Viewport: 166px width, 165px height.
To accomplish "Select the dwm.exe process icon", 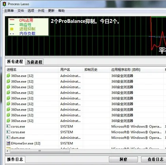I will tap(8, 138).
